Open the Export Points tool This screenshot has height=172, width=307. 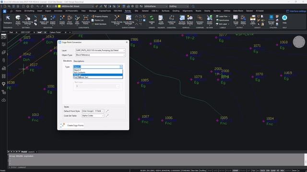pos(243,20)
